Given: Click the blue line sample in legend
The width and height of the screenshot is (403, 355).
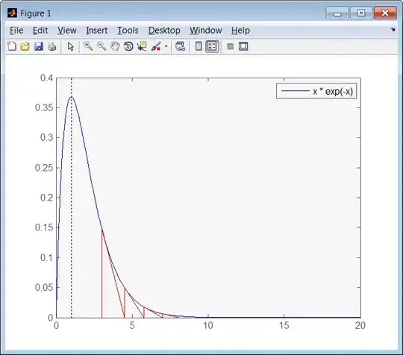Looking at the screenshot, I should 296,91.
